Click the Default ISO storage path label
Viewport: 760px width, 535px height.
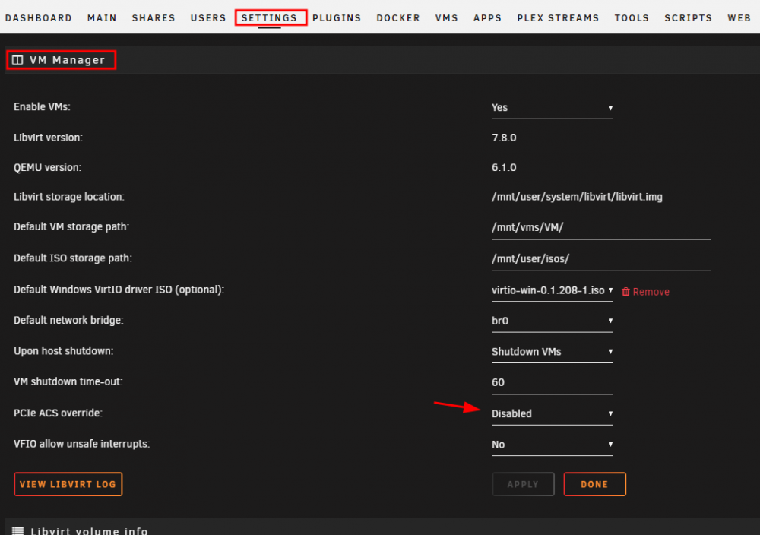click(73, 258)
